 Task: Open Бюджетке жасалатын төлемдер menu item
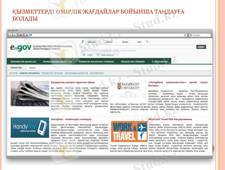point(96,61)
